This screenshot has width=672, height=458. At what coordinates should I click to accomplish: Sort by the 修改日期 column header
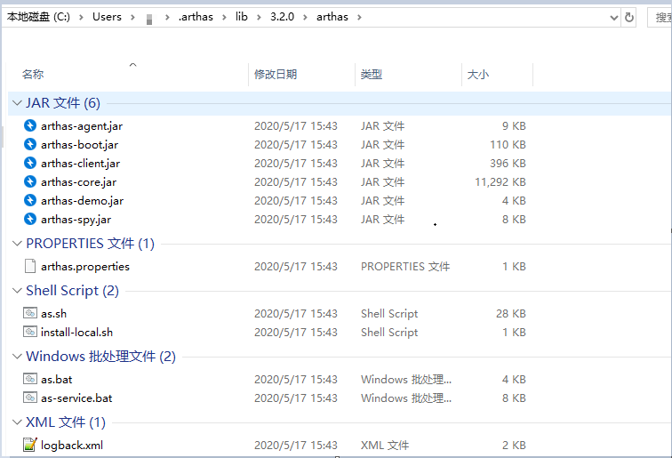point(276,74)
